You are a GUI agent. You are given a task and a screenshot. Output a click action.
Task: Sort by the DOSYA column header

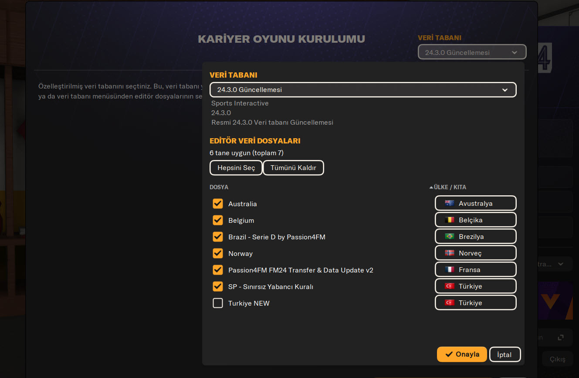[x=219, y=187]
